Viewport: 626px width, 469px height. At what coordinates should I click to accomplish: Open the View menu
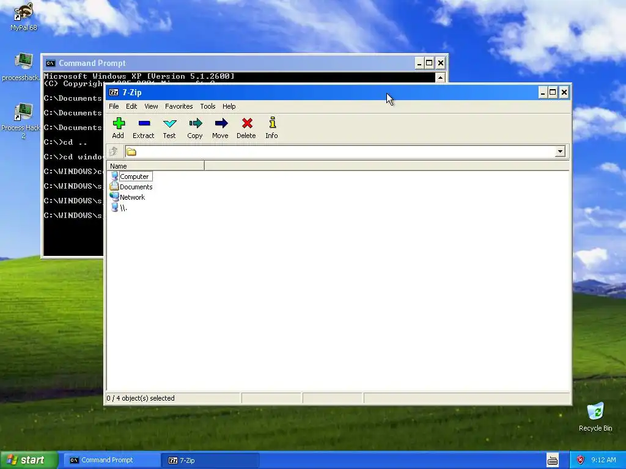[151, 106]
